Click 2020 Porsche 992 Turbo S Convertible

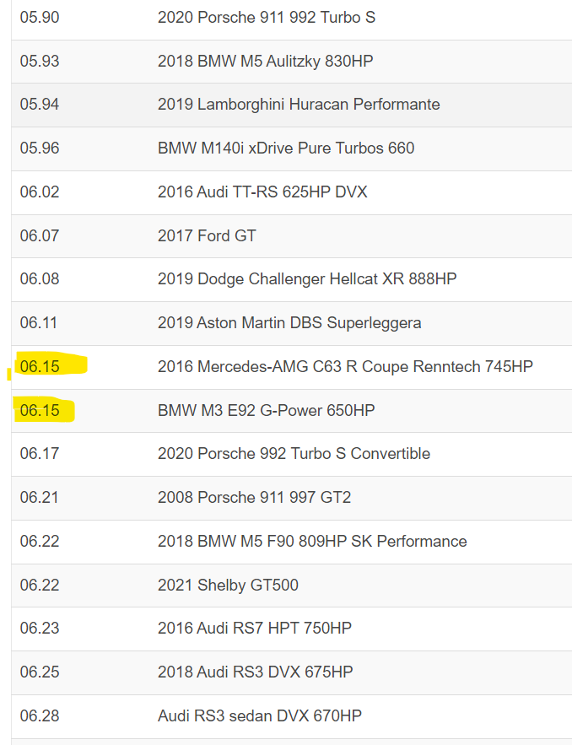click(x=294, y=454)
